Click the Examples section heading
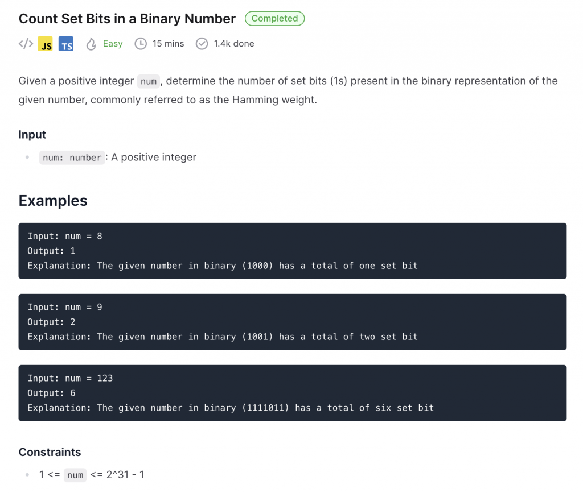Screen dimensions: 583x493 click(x=53, y=201)
